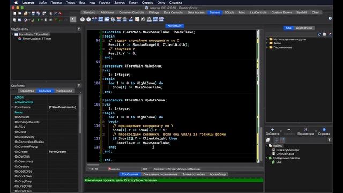
Task: Click the page icon in Code Explorer toolbar
Action: pos(324,34)
